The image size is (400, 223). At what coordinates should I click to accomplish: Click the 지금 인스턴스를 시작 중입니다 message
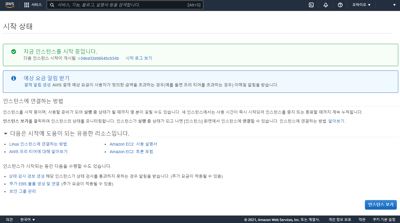point(60,52)
